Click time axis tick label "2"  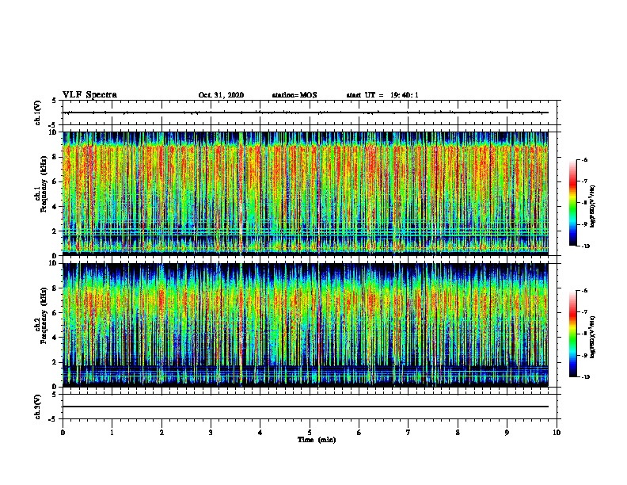(161, 433)
